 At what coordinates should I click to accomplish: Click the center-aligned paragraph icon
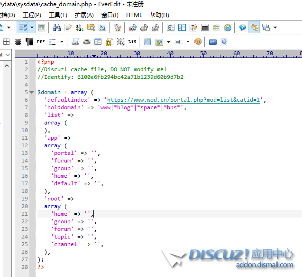click(x=18, y=42)
